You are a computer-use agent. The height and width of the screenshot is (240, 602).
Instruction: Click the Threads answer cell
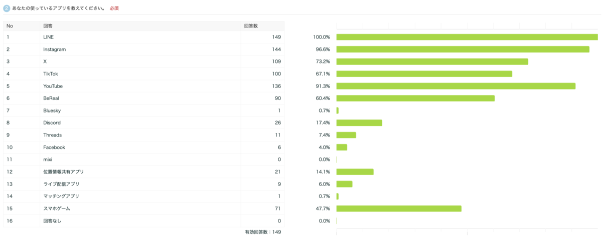pyautogui.click(x=52, y=135)
